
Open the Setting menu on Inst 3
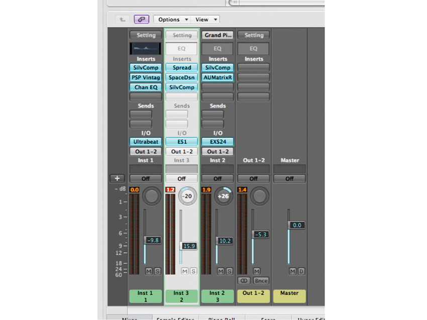tap(182, 35)
